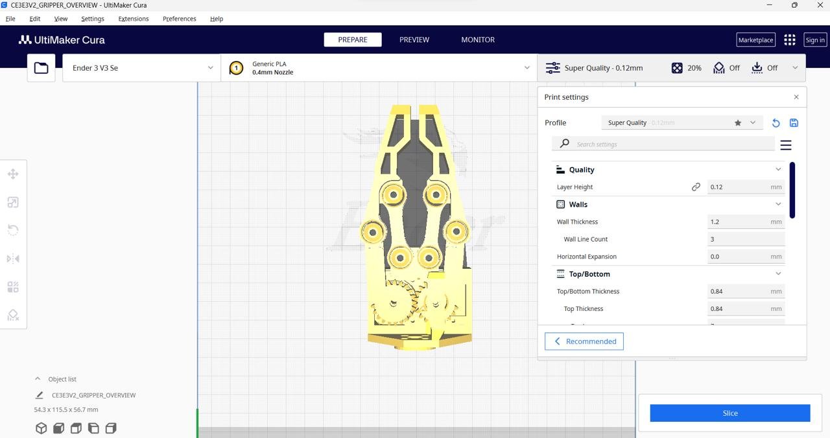Viewport: 830px width, 438px height.
Task: Reset profile changes with the undo arrow
Action: [776, 122]
